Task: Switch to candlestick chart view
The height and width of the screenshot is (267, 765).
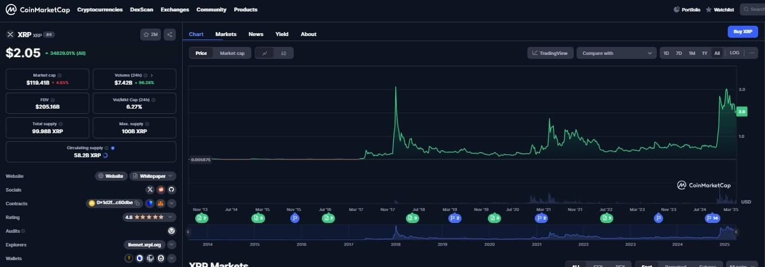Action: click(284, 53)
